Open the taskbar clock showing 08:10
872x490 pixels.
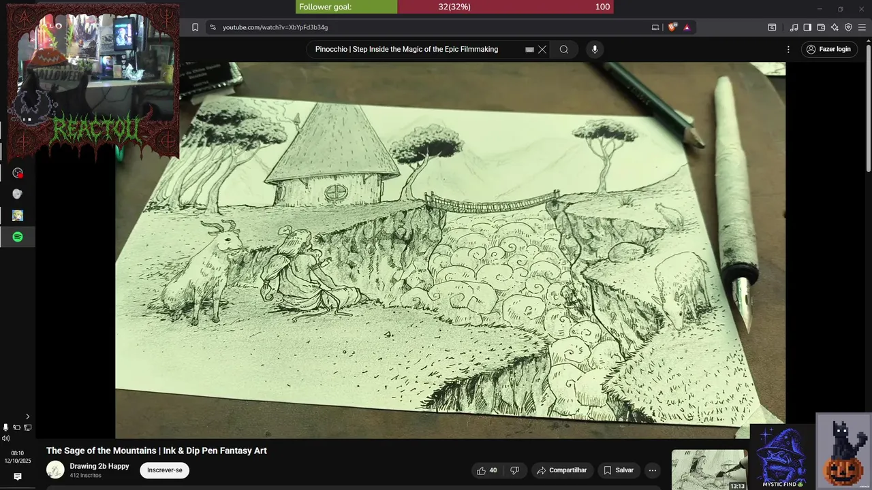pyautogui.click(x=18, y=457)
